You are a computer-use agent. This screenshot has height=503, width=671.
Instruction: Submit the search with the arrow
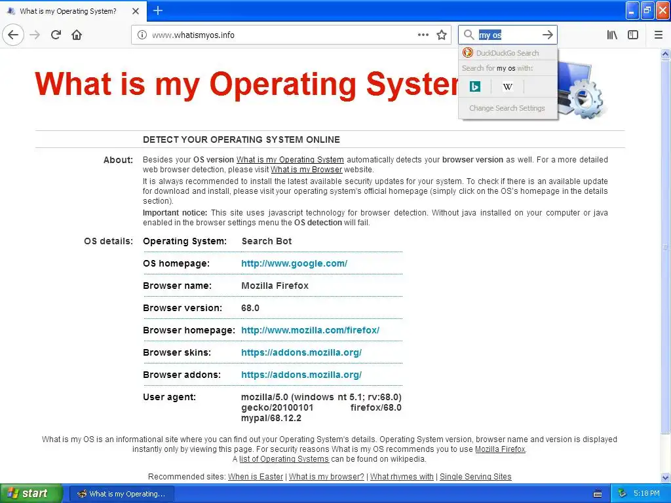point(547,35)
